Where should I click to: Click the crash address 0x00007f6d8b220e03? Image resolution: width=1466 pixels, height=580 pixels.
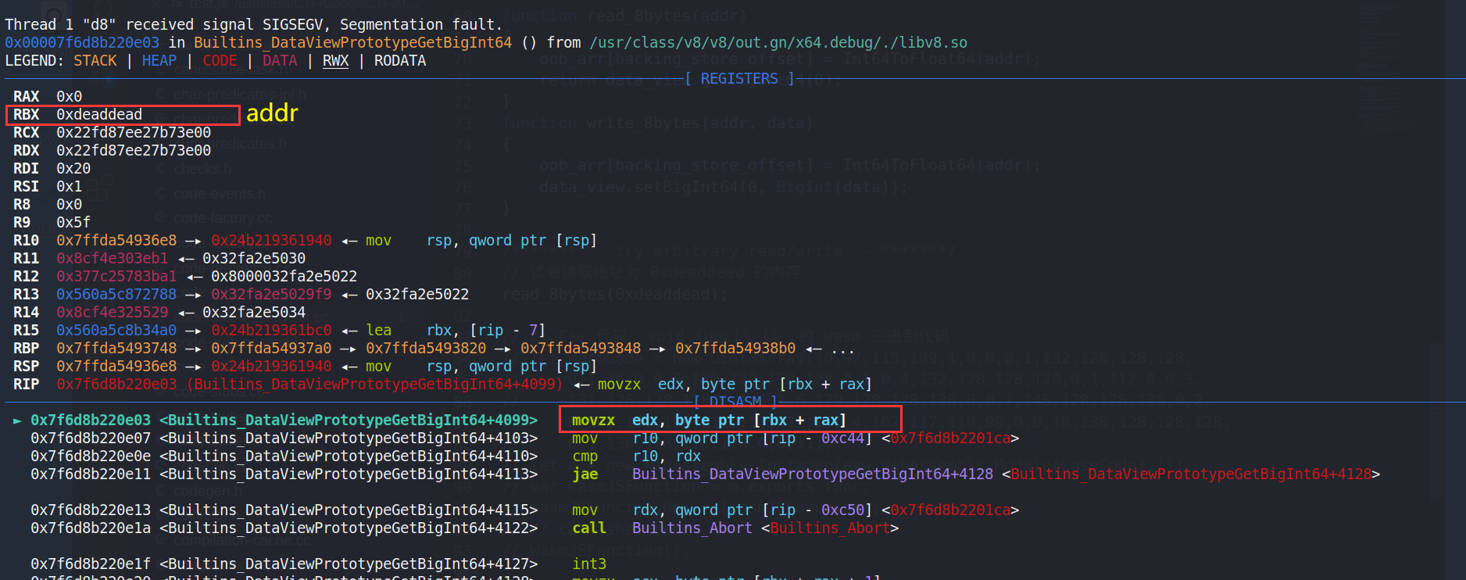click(x=82, y=43)
